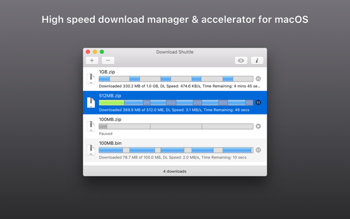Select the 1GB.zip file name

(x=107, y=72)
